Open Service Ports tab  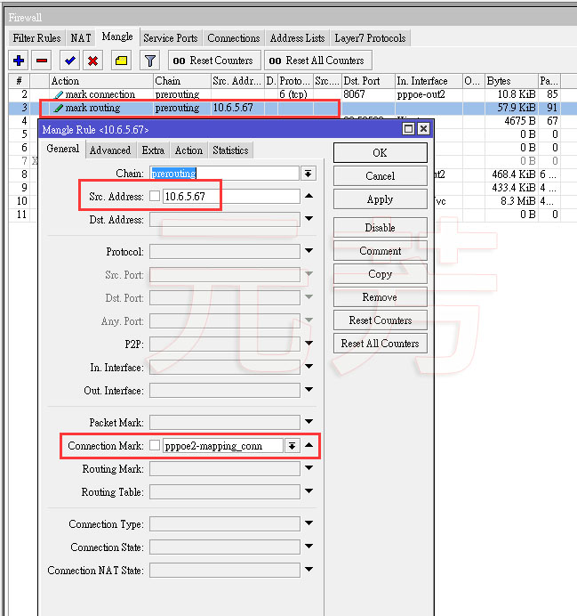tap(170, 38)
